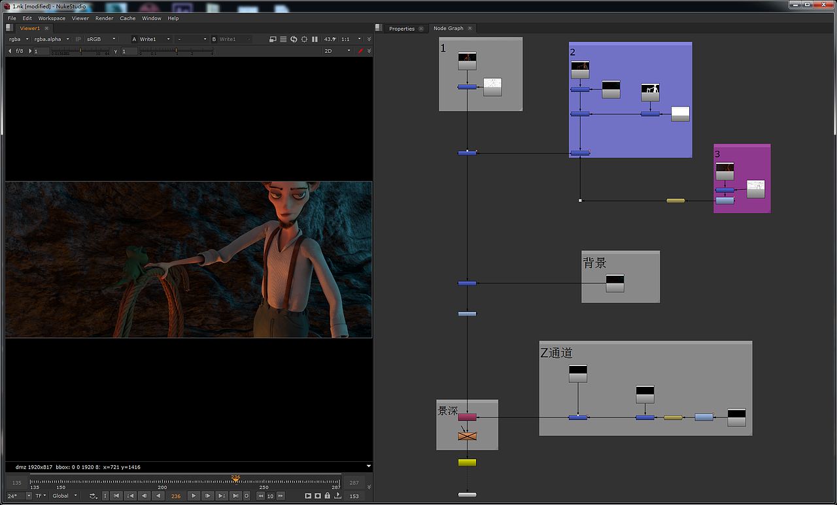This screenshot has height=505, width=837.
Task: Toggle the Y gamma button
Action: (x=116, y=51)
